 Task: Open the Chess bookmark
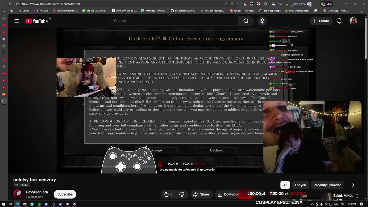(24, 11)
